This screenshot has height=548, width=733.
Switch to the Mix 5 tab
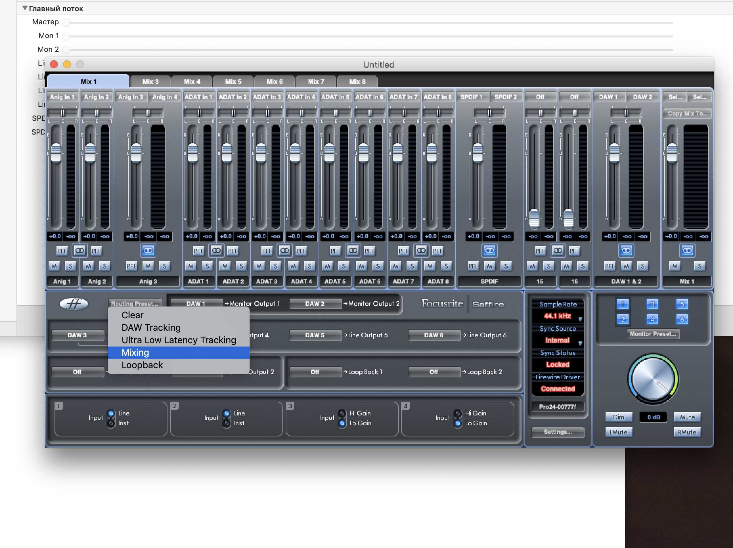233,81
